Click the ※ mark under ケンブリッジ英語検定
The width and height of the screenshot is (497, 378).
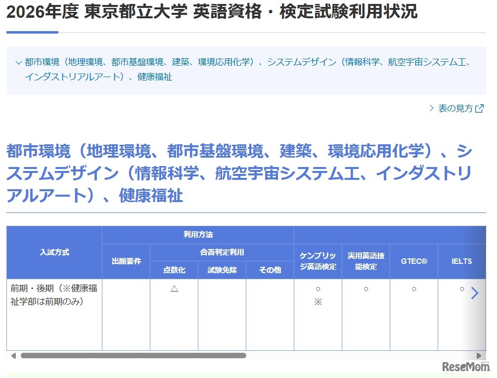pos(317,301)
